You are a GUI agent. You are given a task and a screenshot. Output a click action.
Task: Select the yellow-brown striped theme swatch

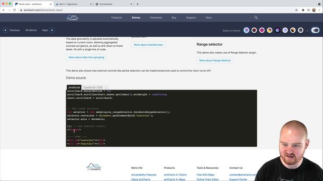pos(270,30)
